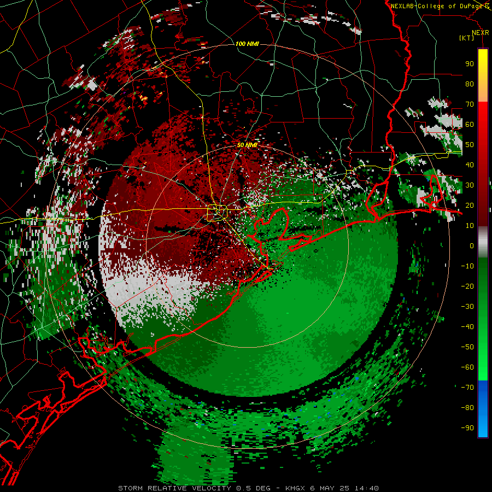Click the -70 value on velocity scale

tap(467, 388)
